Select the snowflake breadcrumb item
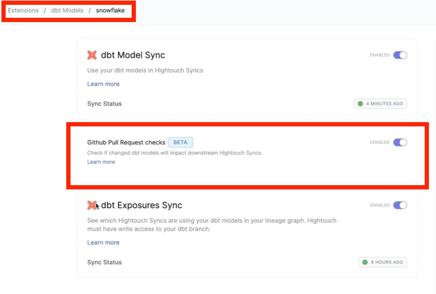The width and height of the screenshot is (436, 294). click(x=110, y=10)
